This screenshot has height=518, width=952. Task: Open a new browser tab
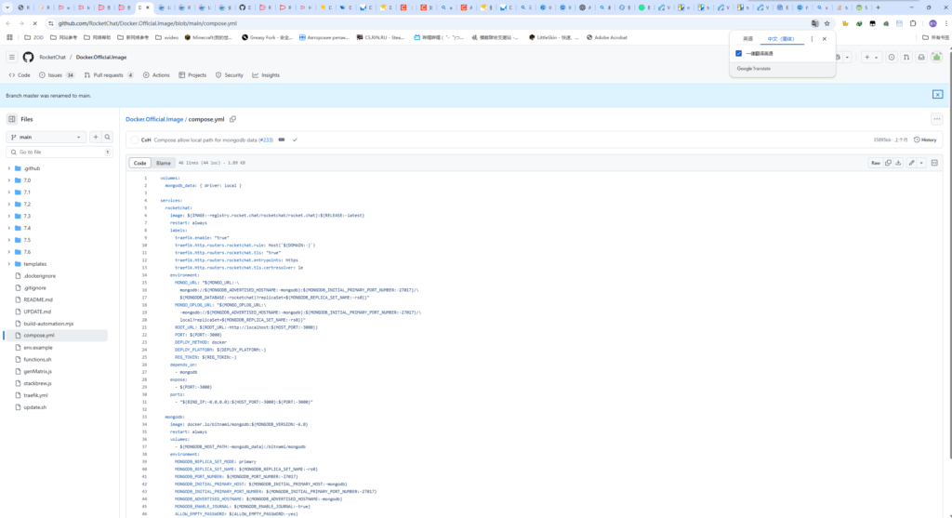(878, 7)
